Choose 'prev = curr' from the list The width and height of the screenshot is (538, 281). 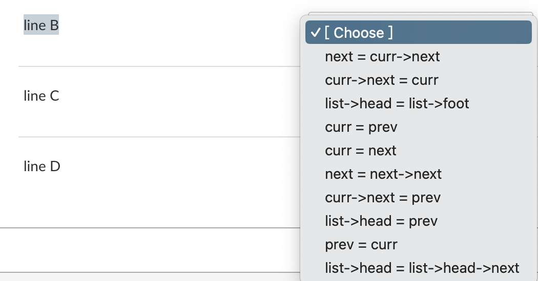click(x=418, y=245)
